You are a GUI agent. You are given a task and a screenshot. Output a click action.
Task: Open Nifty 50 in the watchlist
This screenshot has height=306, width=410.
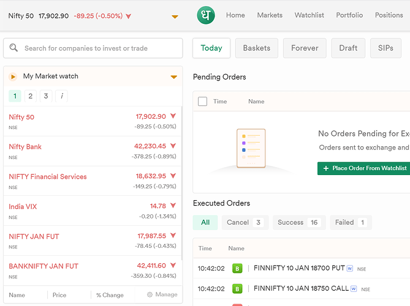pyautogui.click(x=93, y=121)
